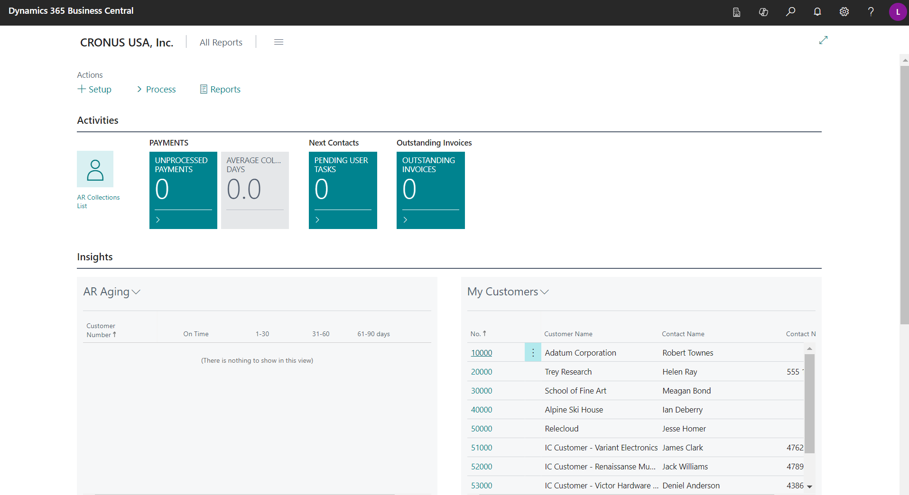The width and height of the screenshot is (909, 495).
Task: Open the settings gear
Action: [844, 12]
